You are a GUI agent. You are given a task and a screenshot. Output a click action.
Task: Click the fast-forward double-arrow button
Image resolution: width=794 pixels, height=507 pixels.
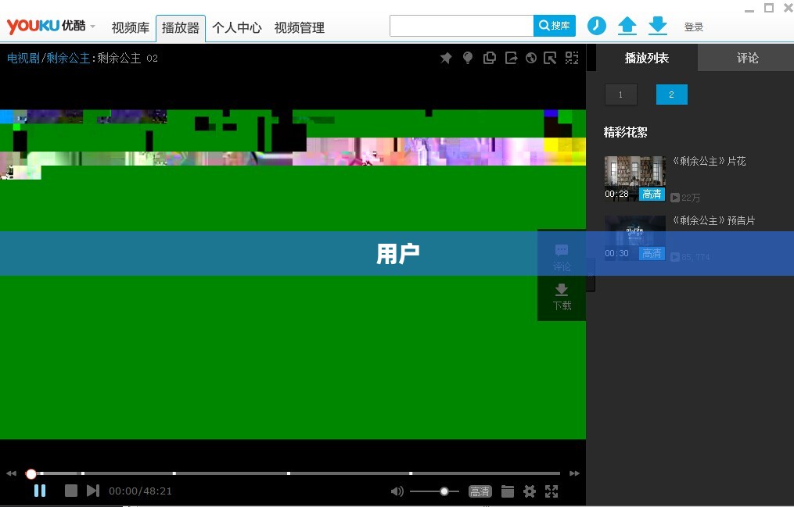coord(574,473)
